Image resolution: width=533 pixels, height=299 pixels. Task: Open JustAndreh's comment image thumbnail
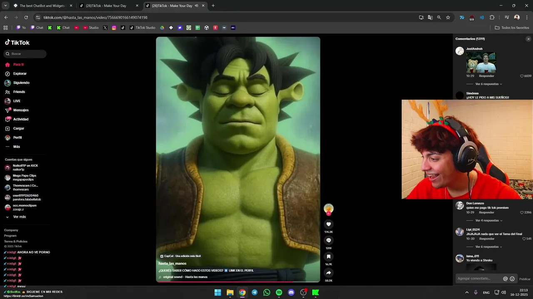click(x=481, y=62)
